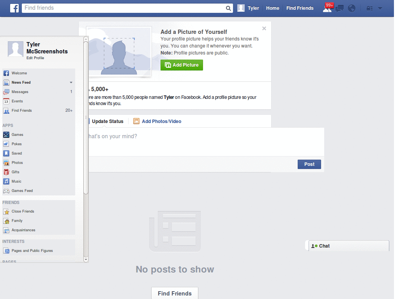Viewport: 399px width, 299px height.
Task: Open the notifications globe icon
Action: (352, 9)
